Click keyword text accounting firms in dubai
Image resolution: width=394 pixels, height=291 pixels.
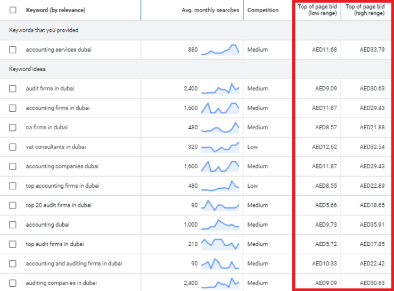58,108
